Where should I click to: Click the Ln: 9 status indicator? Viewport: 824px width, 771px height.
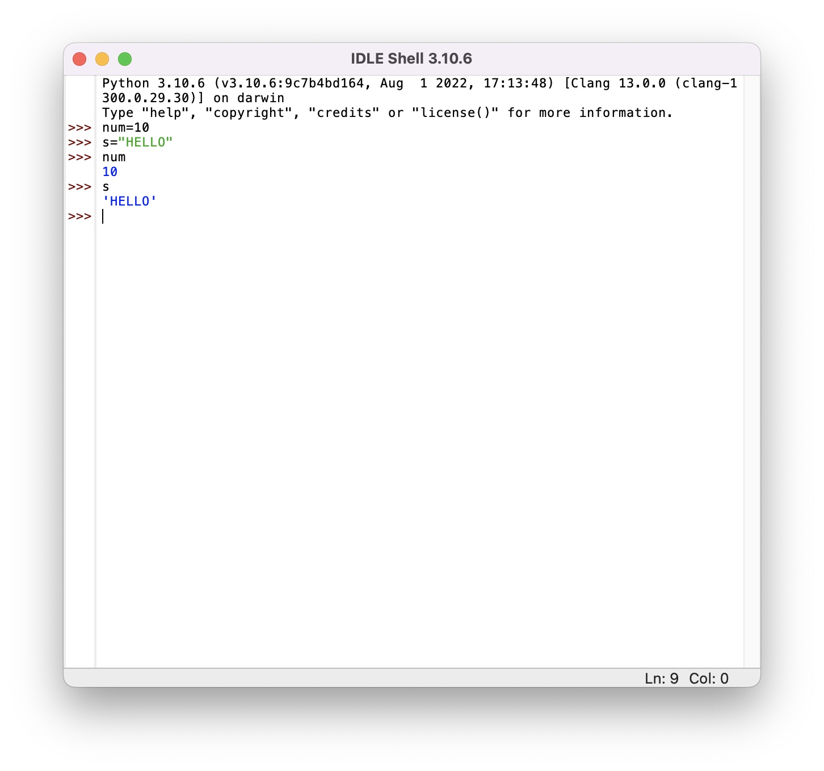pos(662,678)
